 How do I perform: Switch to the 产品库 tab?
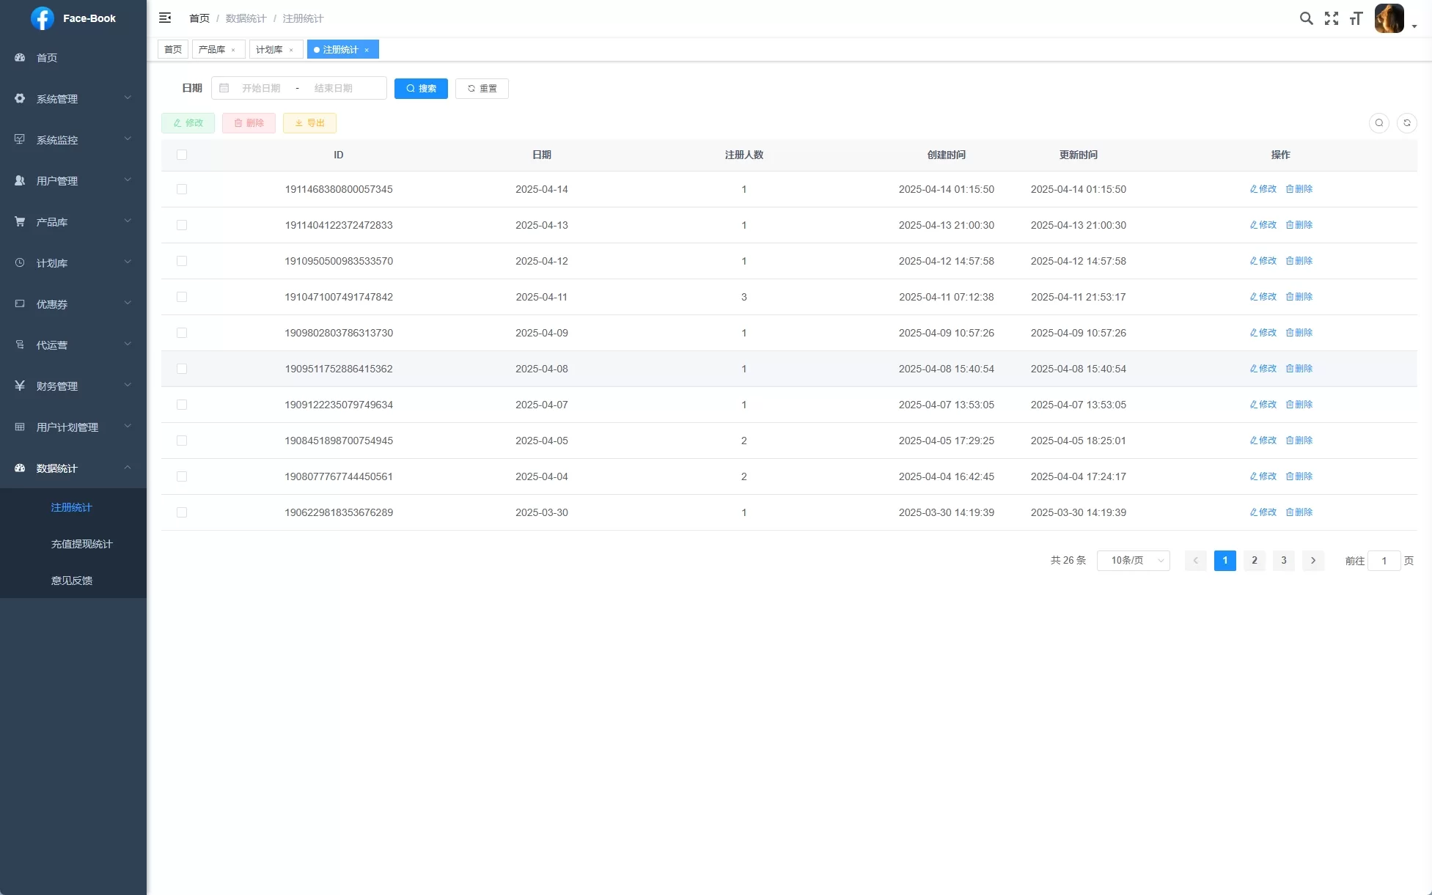click(212, 50)
